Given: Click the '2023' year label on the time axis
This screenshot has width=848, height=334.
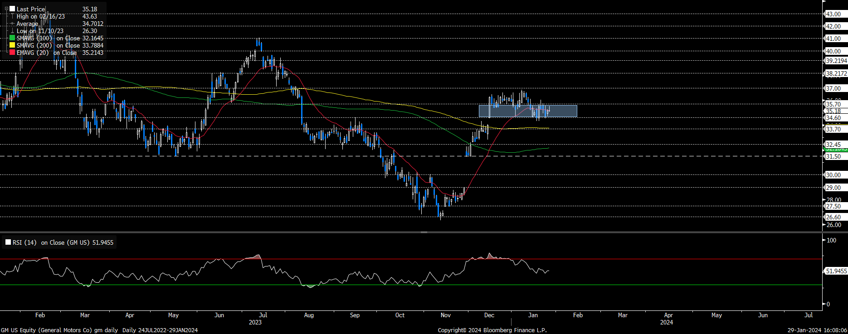Looking at the screenshot, I should click(x=255, y=322).
